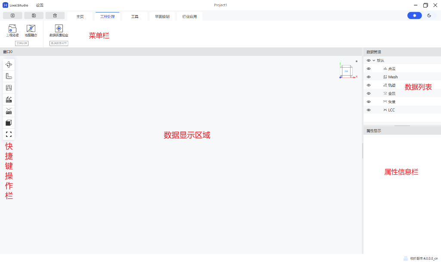Select the 默认 group label
The width and height of the screenshot is (441, 263).
pyautogui.click(x=381, y=60)
